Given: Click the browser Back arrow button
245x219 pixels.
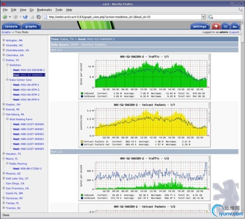Looking at the screenshot, I should [5, 17].
